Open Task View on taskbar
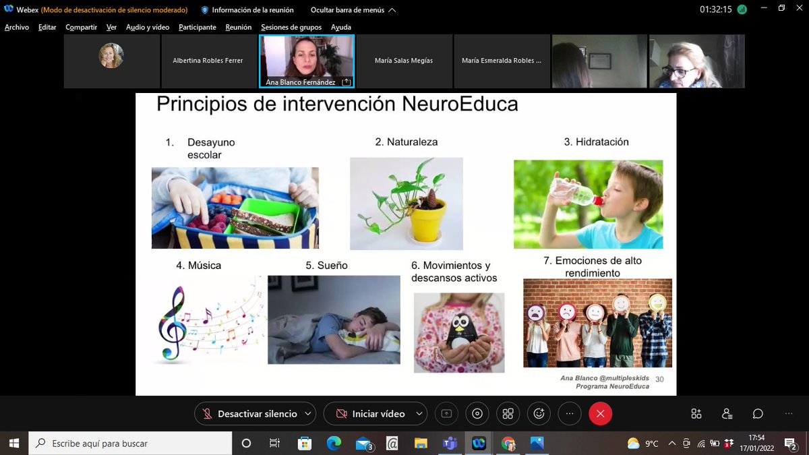The image size is (809, 455). coord(274,443)
